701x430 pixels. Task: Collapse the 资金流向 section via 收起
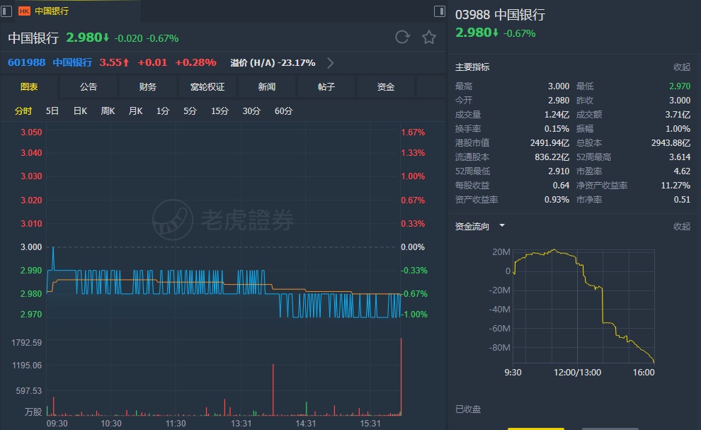(682, 227)
